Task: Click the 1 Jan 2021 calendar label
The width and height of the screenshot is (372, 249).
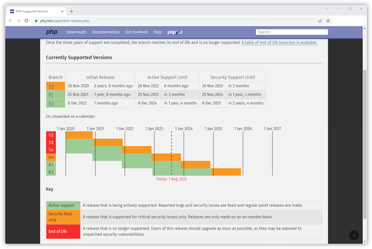Action: click(x=95, y=128)
